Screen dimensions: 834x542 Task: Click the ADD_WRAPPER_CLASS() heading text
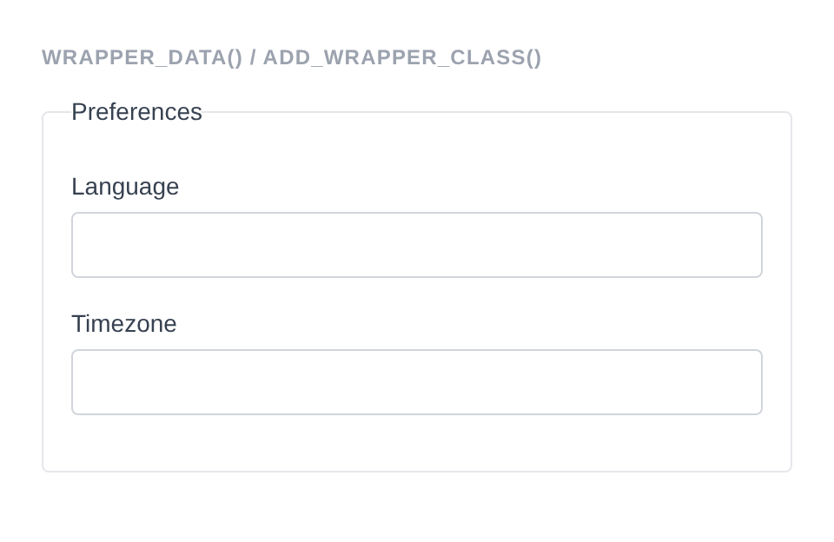401,57
